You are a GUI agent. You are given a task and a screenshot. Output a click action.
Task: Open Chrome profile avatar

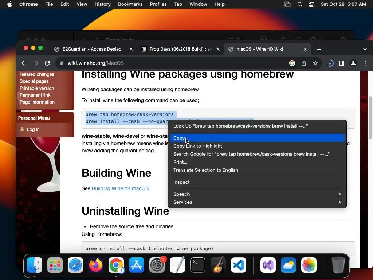(353, 63)
